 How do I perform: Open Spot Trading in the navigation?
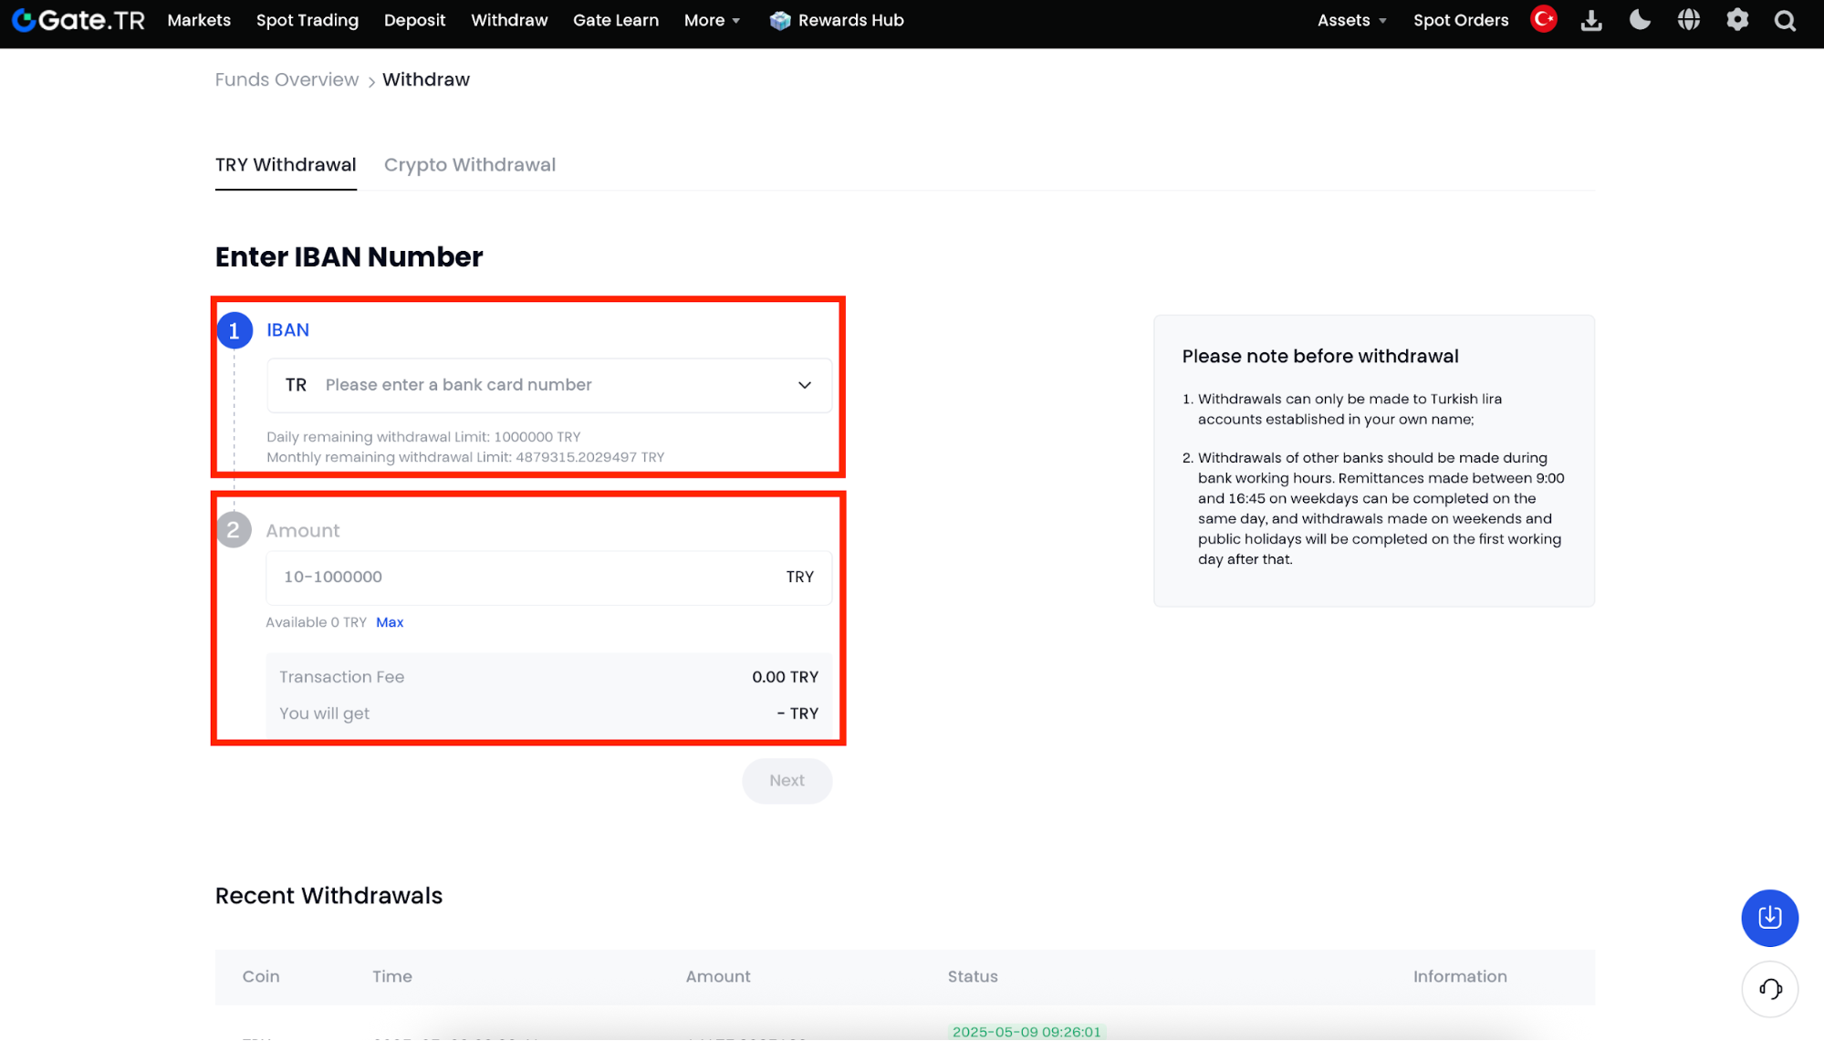307,20
